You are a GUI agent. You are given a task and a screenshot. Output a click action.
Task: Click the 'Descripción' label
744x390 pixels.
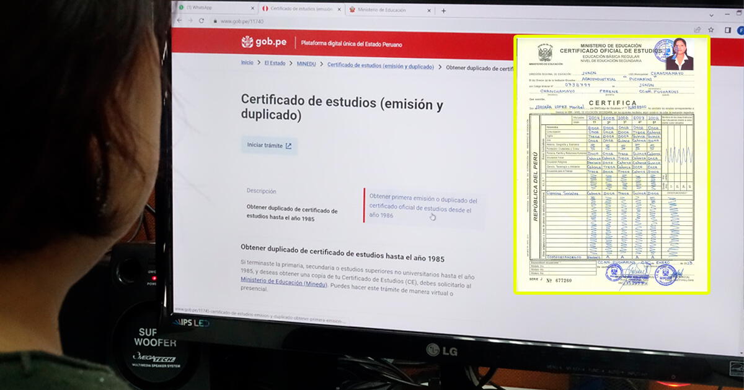coord(262,191)
